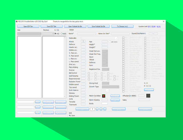Tick the AMF position checkbox
The width and height of the screenshot is (183, 140).
pyautogui.click(x=108, y=77)
